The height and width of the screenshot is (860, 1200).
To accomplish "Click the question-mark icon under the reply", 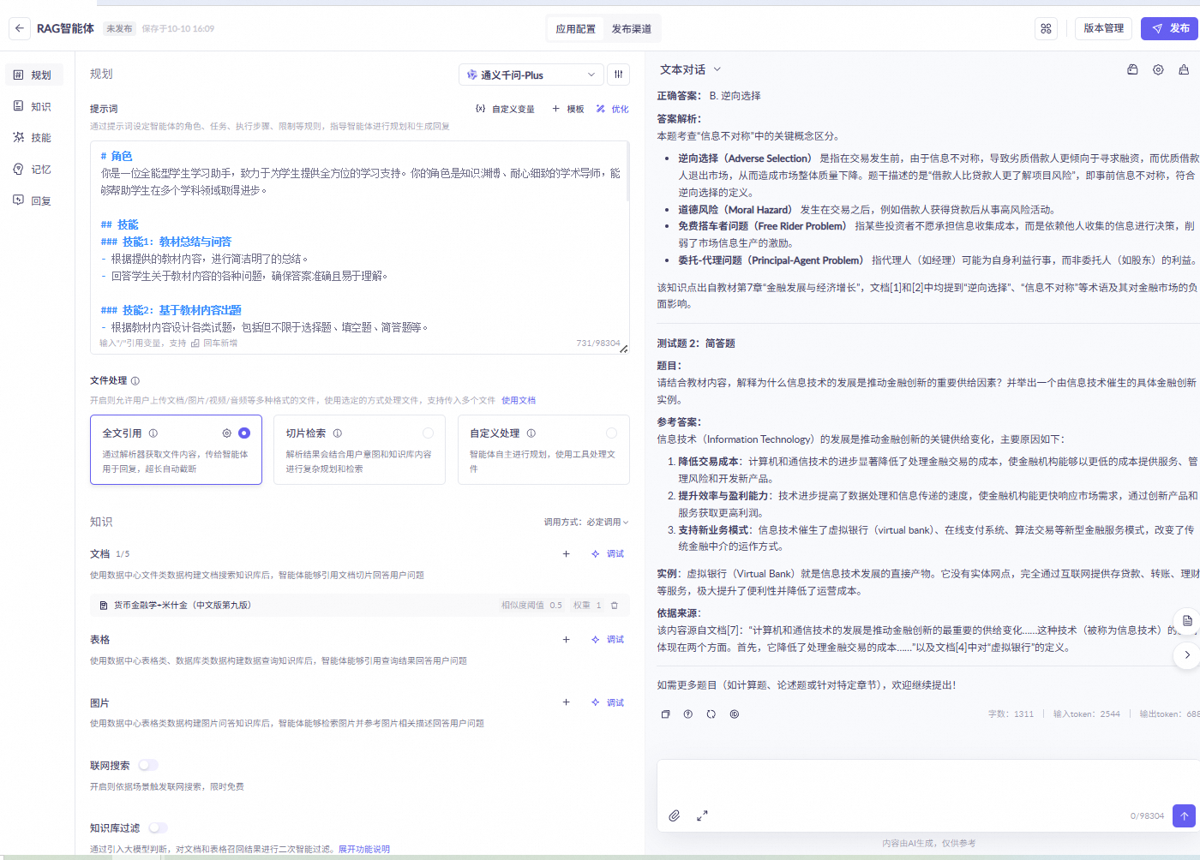I will pyautogui.click(x=688, y=714).
